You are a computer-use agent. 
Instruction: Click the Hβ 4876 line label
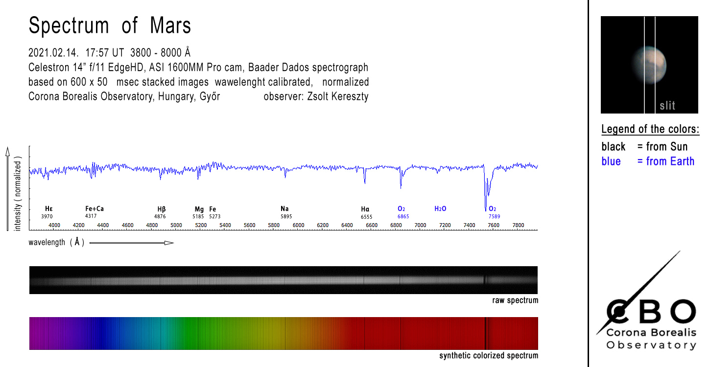[x=161, y=212]
